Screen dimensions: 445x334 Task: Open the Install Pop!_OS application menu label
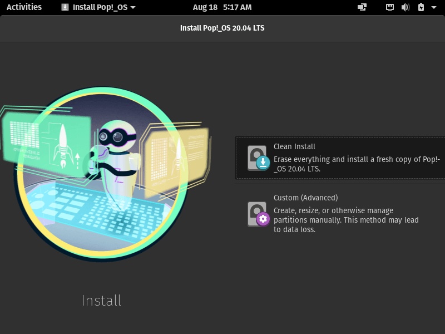(x=100, y=7)
